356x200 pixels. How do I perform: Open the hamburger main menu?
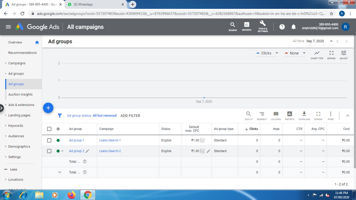8,27
